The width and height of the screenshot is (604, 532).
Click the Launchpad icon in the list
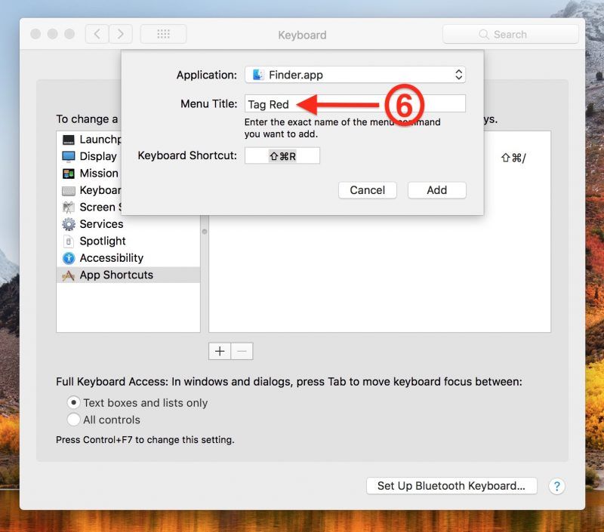(69, 140)
